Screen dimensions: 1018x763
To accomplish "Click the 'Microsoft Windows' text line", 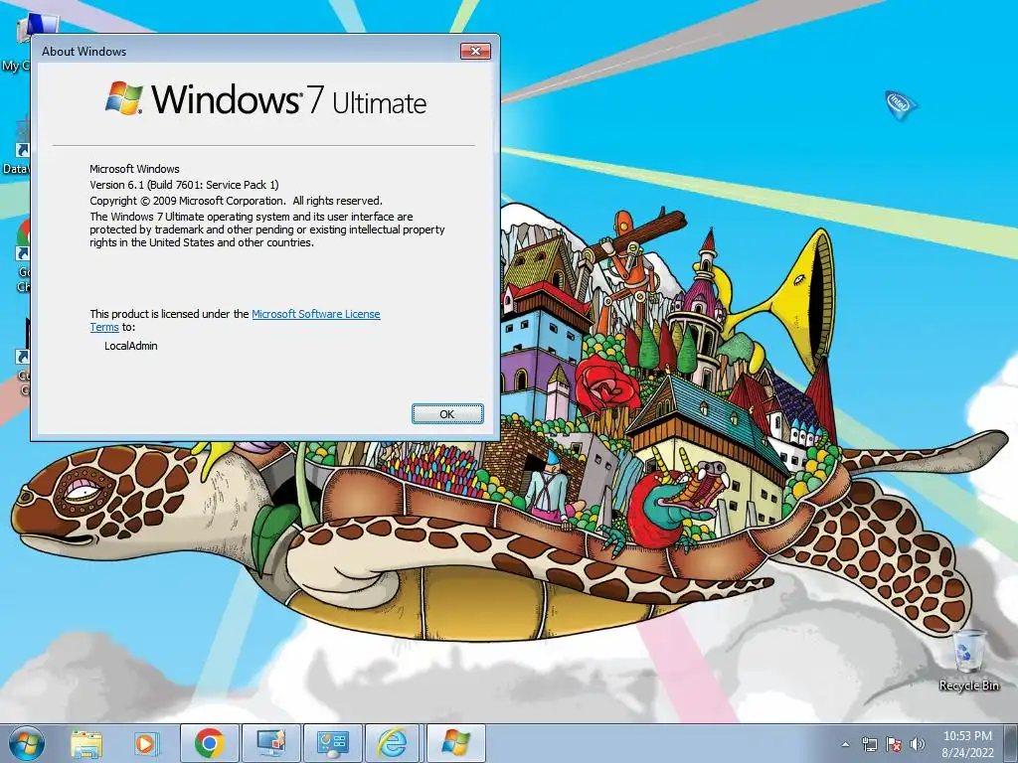I will point(134,169).
